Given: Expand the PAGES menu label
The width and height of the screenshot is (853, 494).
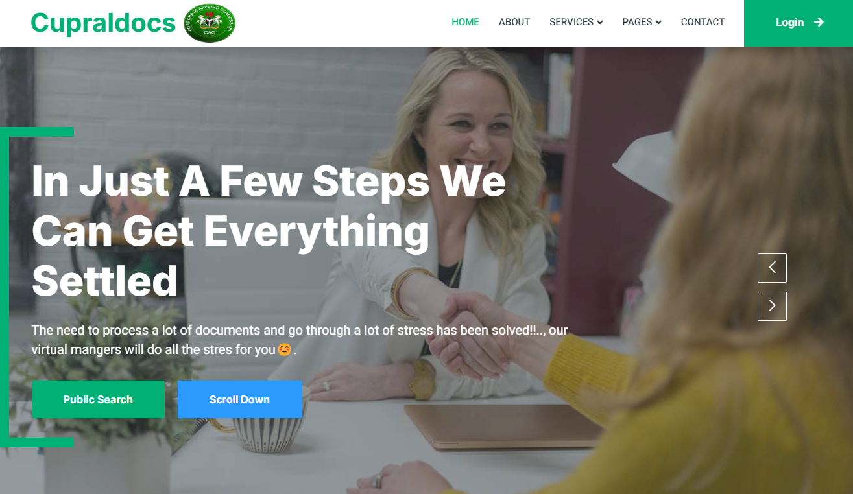Looking at the screenshot, I should 637,22.
